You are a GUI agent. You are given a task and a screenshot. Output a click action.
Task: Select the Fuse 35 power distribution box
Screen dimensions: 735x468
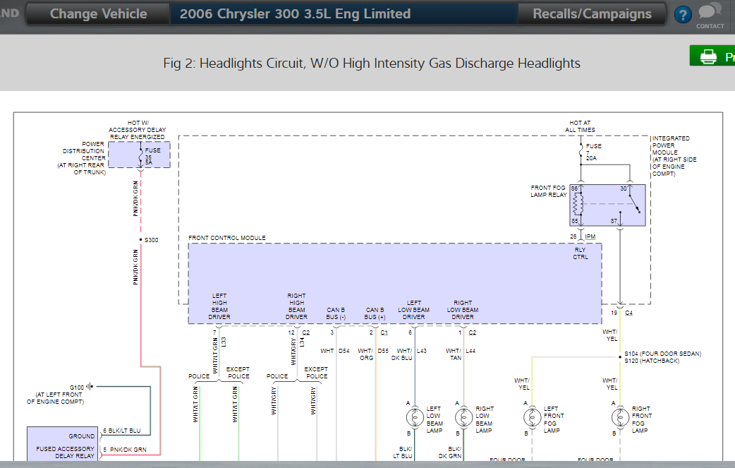(140, 155)
